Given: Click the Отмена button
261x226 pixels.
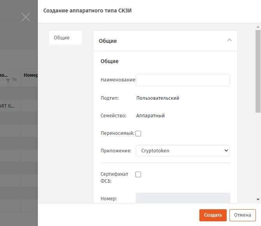Looking at the screenshot, I should click(x=243, y=215).
